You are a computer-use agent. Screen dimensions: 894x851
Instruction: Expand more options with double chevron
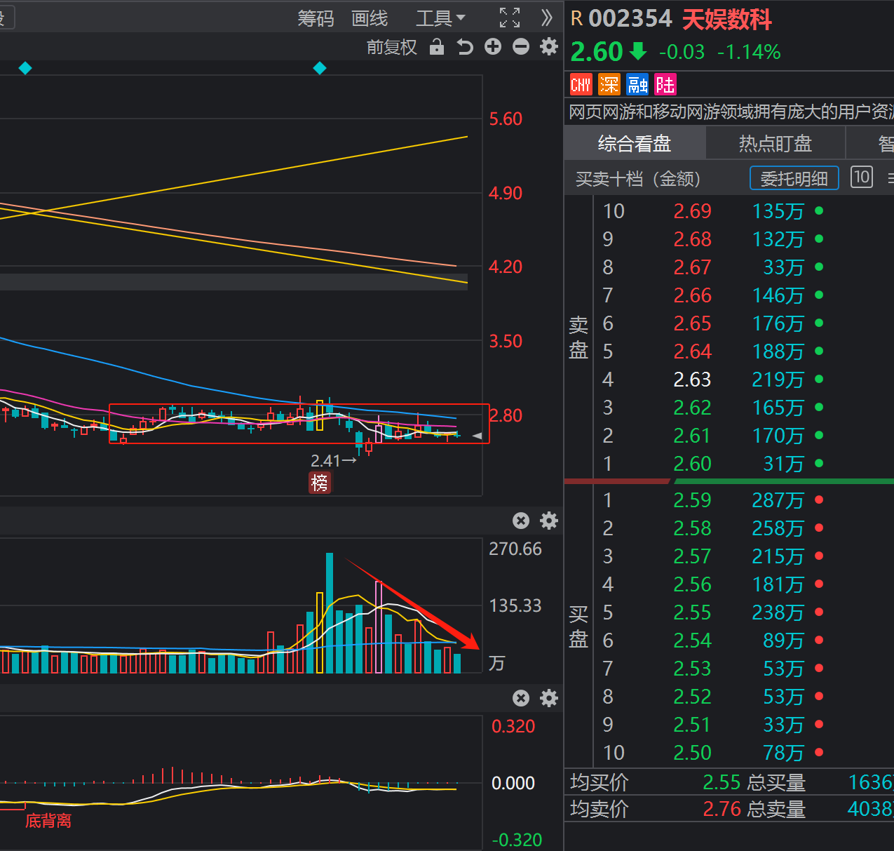click(x=547, y=18)
